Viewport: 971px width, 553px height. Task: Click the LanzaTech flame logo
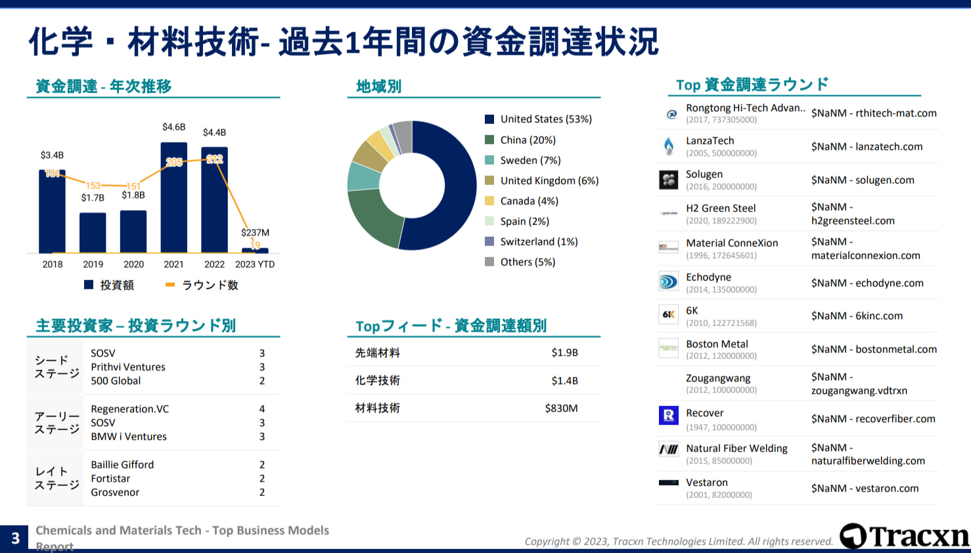669,146
